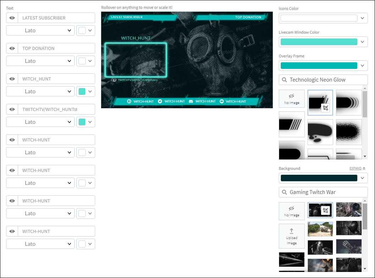Hide the LATEST SUBSCRIBER text layer
Viewport: 375px width, 278px height.
pos(12,18)
